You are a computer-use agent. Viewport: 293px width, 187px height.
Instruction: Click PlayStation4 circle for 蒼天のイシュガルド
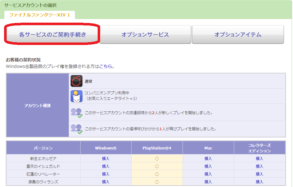point(157,166)
